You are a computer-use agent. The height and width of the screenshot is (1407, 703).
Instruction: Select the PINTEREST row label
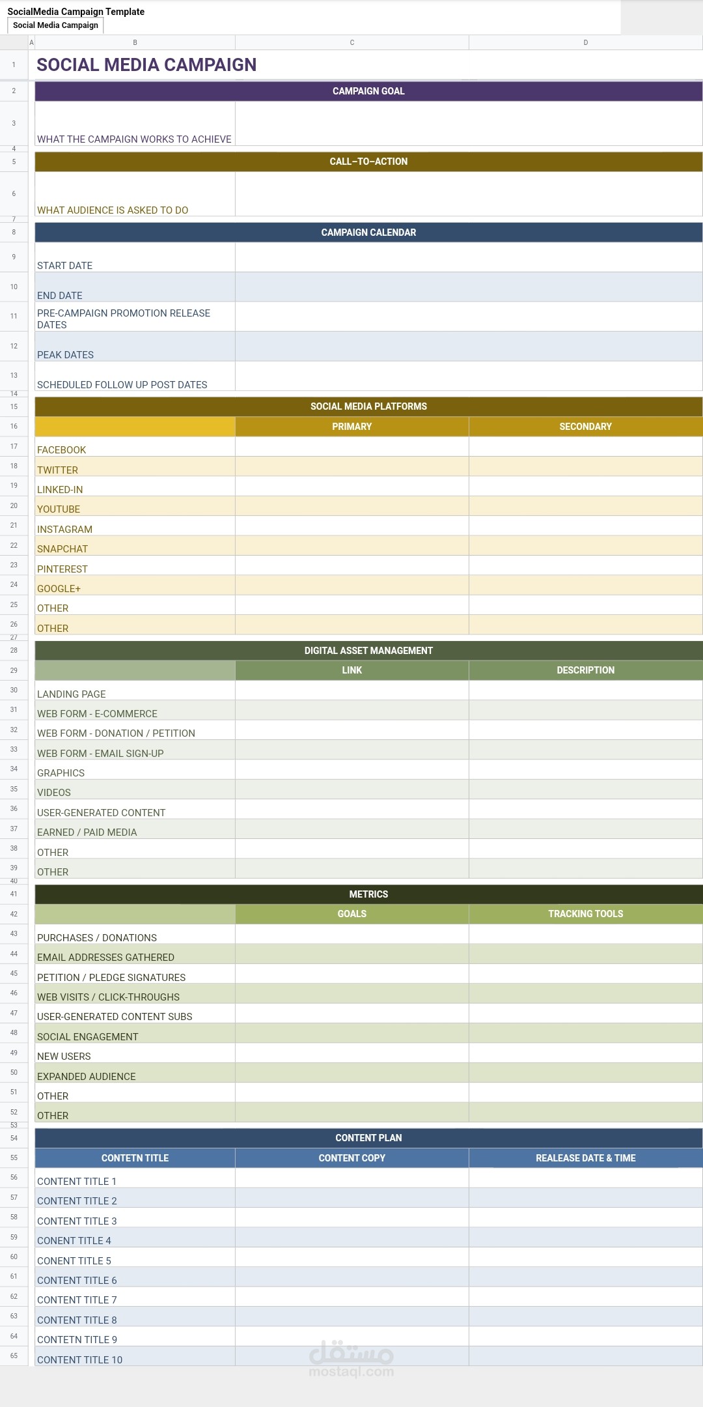[x=135, y=565]
